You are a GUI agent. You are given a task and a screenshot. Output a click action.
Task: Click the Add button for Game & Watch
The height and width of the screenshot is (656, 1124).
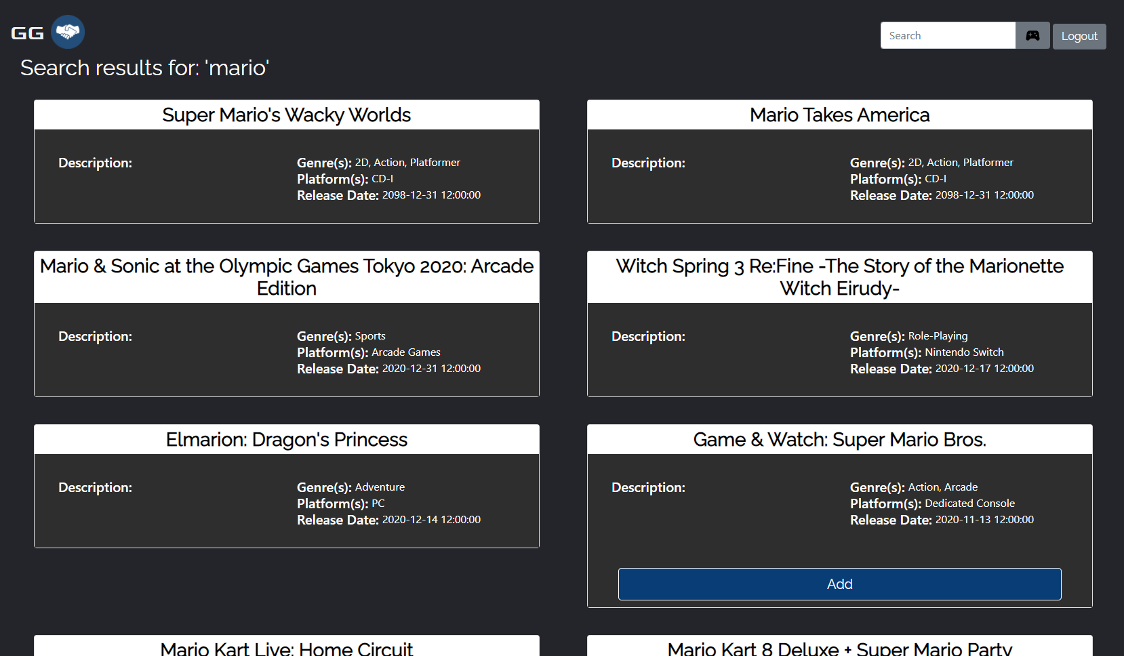coord(839,584)
